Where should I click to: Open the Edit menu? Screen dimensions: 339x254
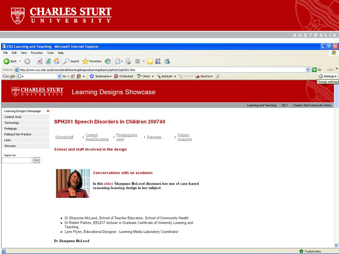14,53
